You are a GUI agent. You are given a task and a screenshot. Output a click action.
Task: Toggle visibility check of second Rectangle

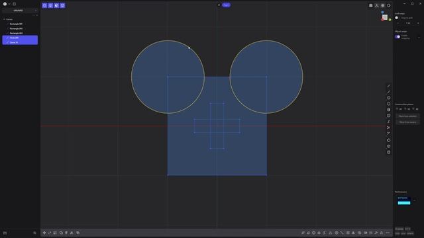tap(7, 28)
